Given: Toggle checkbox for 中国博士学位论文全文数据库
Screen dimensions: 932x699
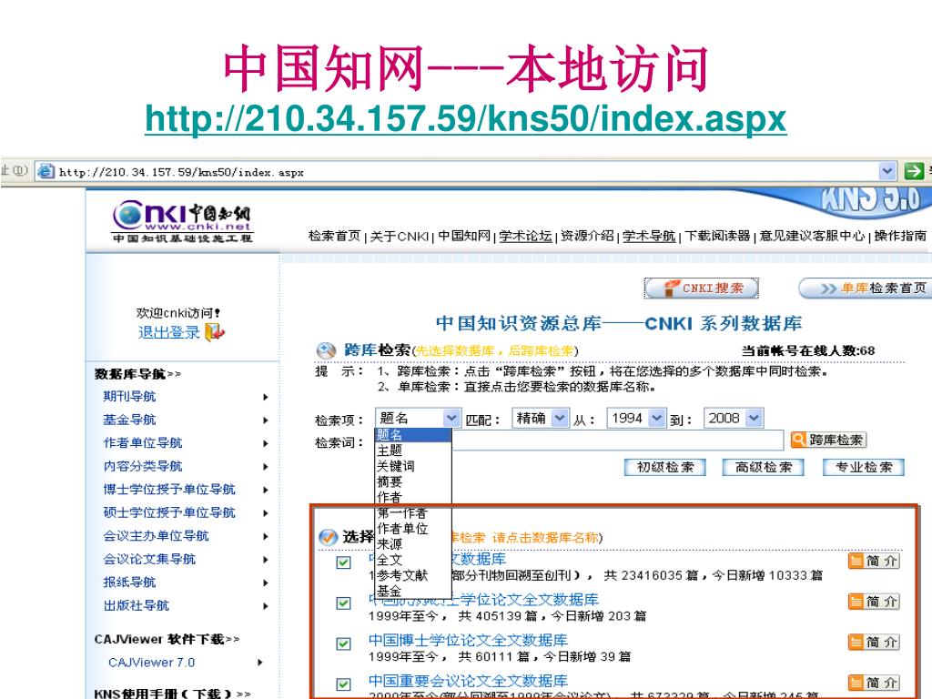Looking at the screenshot, I should point(343,643).
